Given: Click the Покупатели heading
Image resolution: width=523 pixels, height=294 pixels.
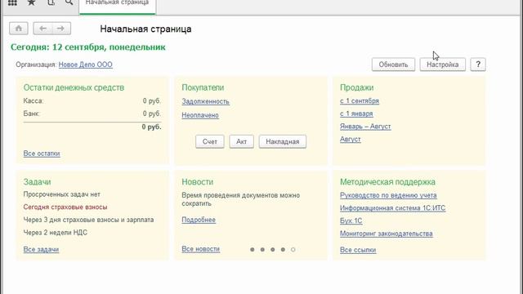Looking at the screenshot, I should pyautogui.click(x=203, y=87).
